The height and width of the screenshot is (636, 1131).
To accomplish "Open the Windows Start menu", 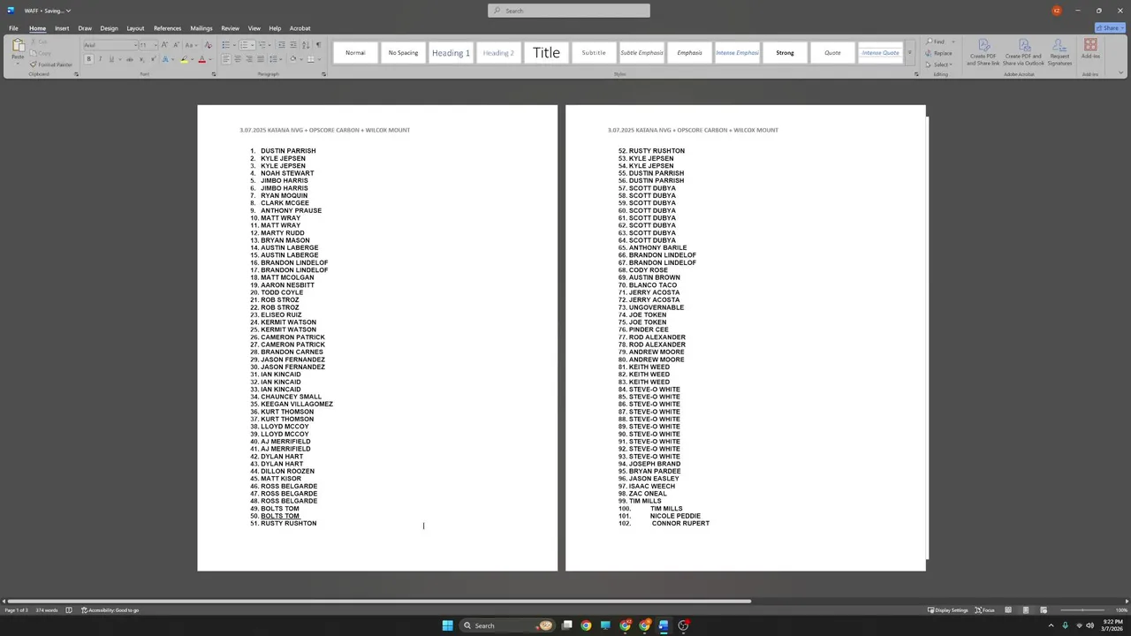I will (x=447, y=625).
